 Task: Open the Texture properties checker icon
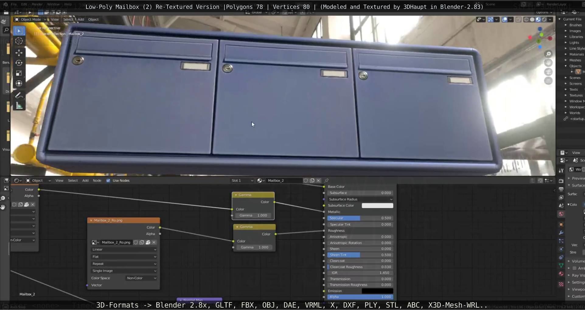pos(561,284)
